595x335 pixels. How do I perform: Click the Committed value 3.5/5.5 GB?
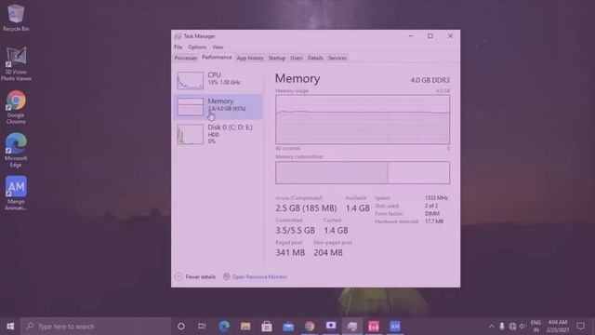[295, 231]
